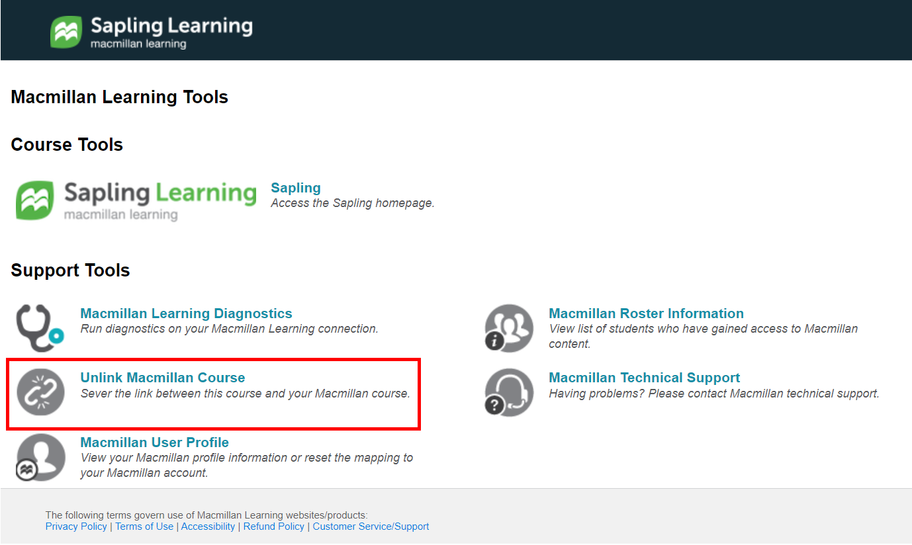Image resolution: width=912 pixels, height=545 pixels.
Task: Open the Sapling homepage link
Action: pos(295,187)
